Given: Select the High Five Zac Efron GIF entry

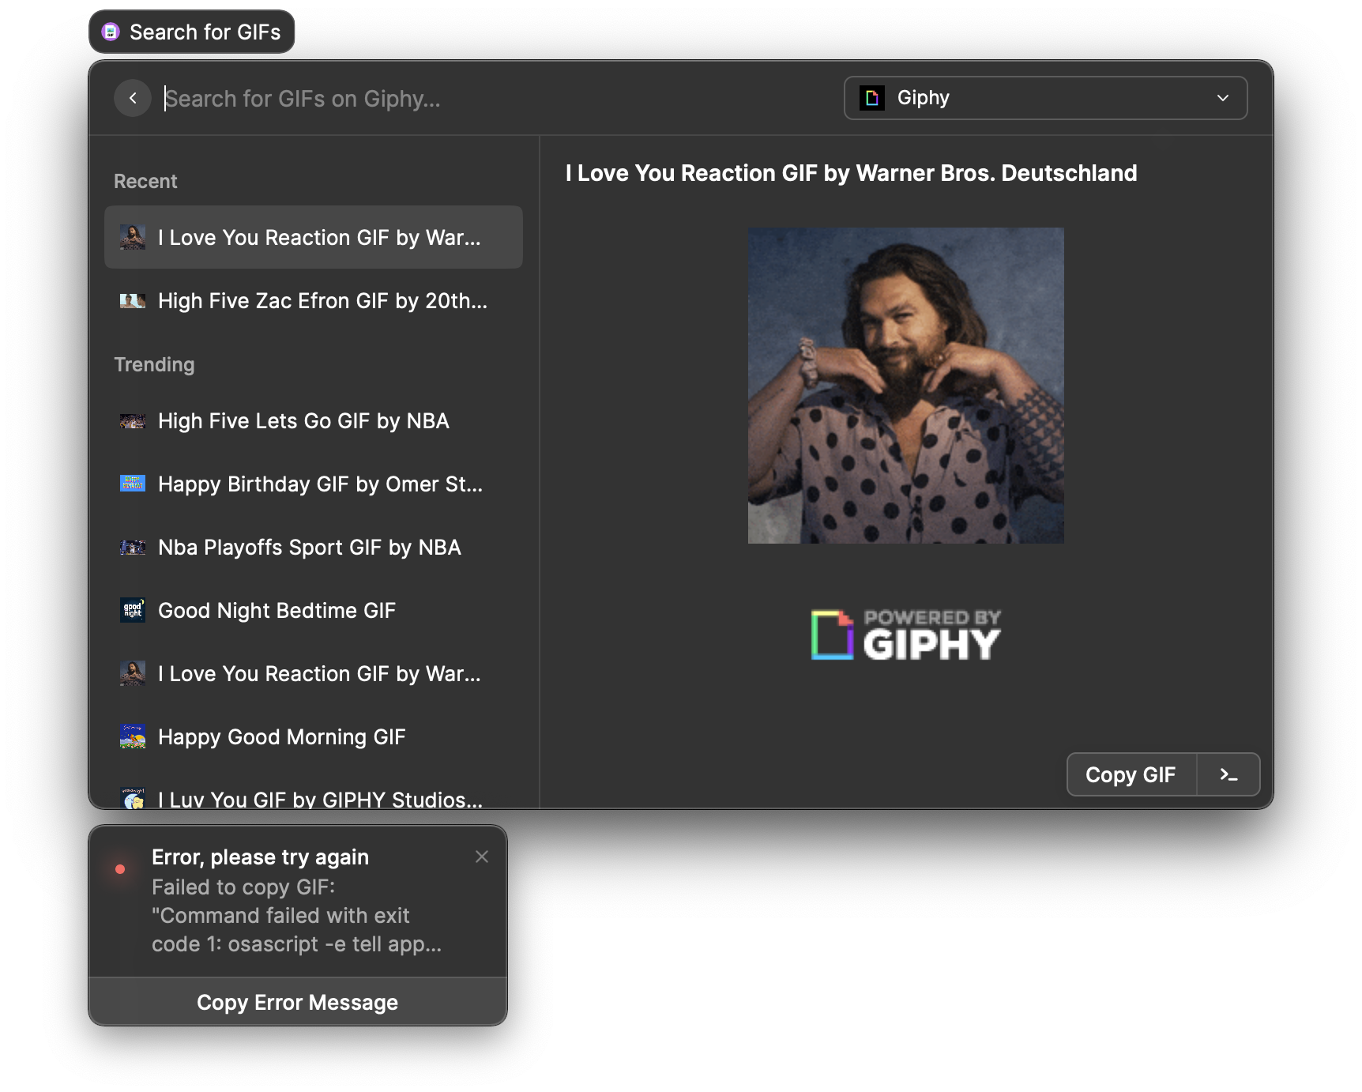Looking at the screenshot, I should point(314,300).
